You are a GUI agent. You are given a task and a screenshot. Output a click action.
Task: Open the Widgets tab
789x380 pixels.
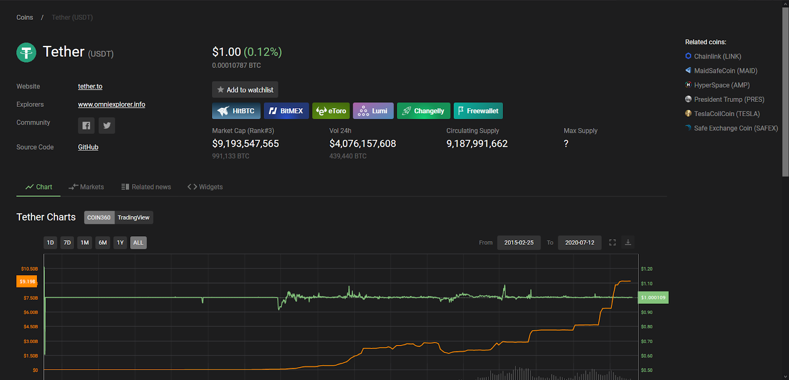point(205,187)
